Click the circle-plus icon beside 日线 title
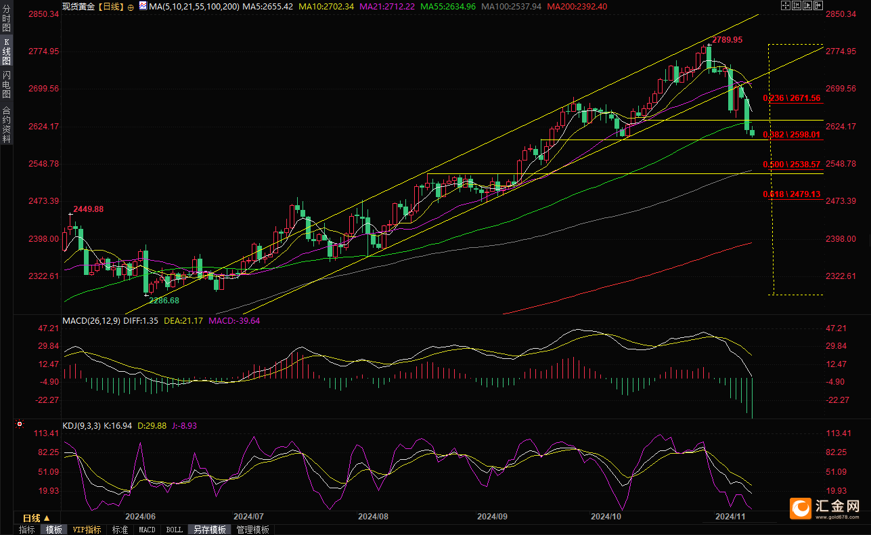Viewport: 871px width, 535px height. point(131,7)
